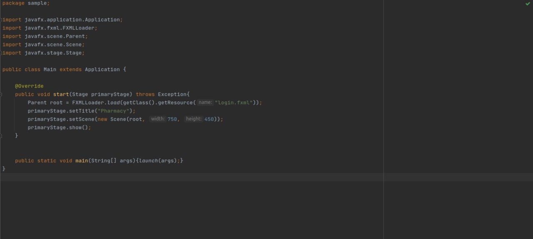Click Exception in the throws clause

[x=172, y=94]
